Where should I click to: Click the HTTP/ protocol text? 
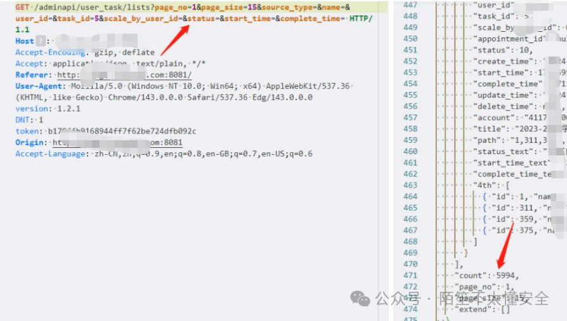pyautogui.click(x=360, y=18)
